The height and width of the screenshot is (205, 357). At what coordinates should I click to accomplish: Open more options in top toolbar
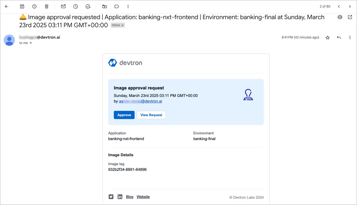click(x=128, y=6)
